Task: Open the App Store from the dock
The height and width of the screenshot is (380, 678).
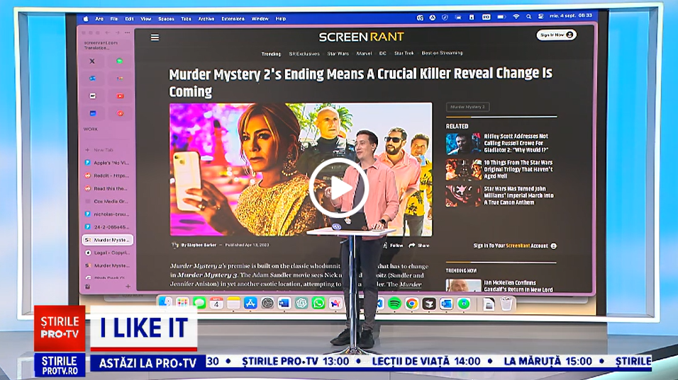Action: 250,303
